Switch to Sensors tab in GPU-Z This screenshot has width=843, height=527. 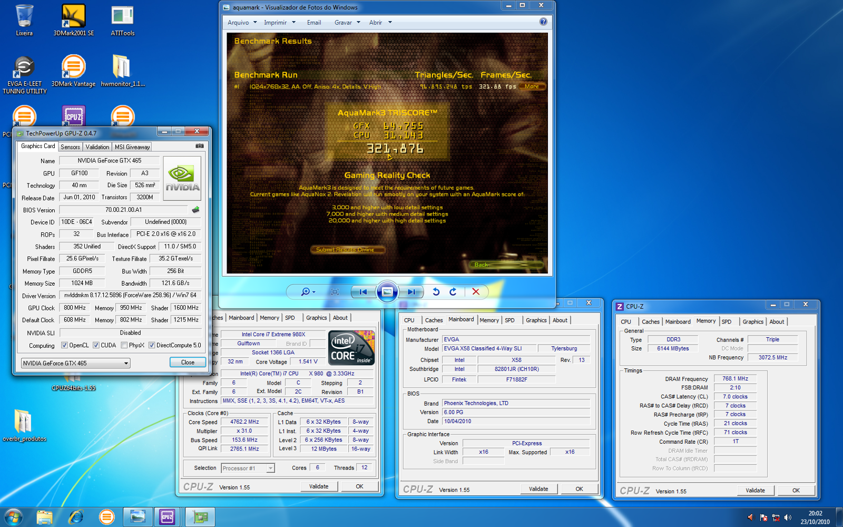click(x=70, y=147)
